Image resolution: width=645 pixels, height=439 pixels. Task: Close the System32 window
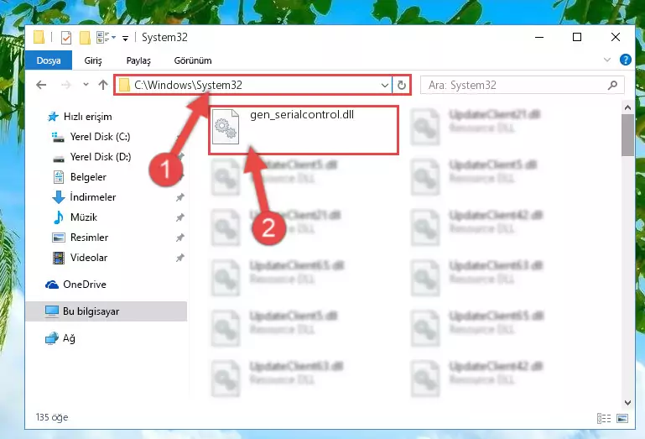(x=616, y=38)
